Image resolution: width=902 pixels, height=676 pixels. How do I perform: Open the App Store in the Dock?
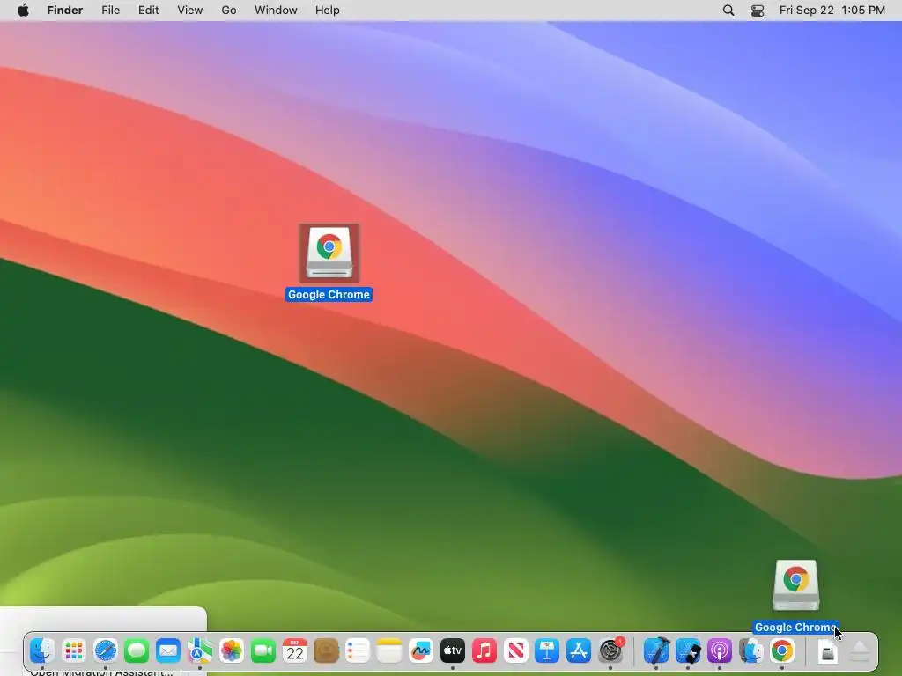579,650
